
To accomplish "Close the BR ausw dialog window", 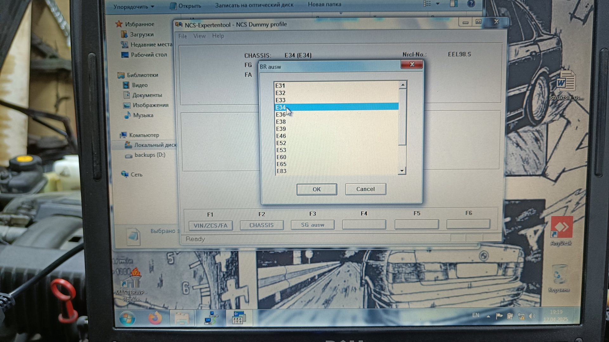I will tap(412, 64).
